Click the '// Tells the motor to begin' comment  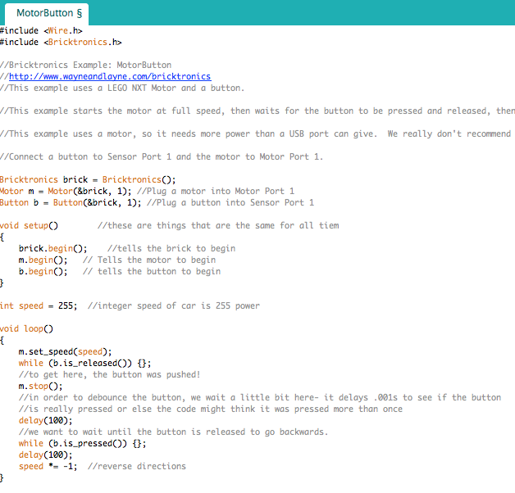pos(149,260)
